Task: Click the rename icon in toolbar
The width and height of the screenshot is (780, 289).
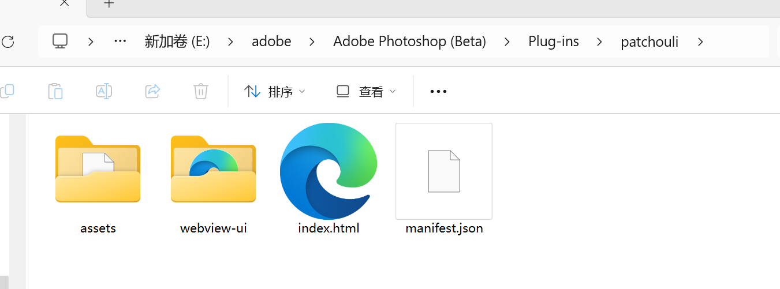Action: pyautogui.click(x=104, y=91)
